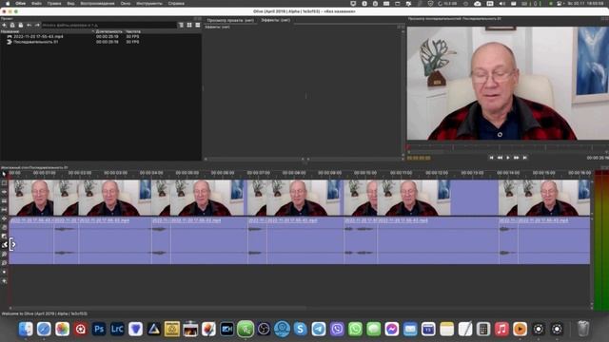This screenshot has width=609, height=342.
Task: Click the orange current timecode in viewer
Action: tap(419, 159)
